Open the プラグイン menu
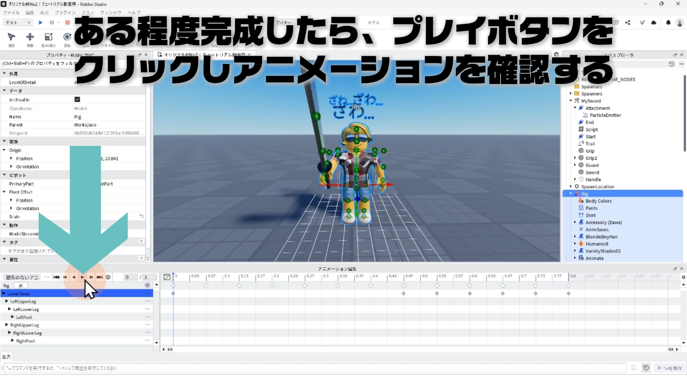 tap(65, 13)
